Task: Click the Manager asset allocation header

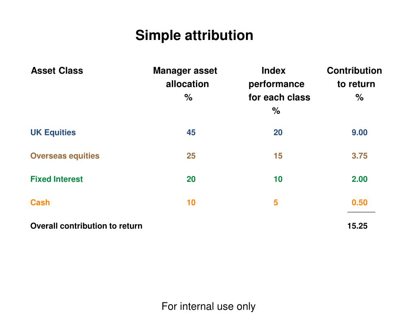Action: (x=185, y=84)
